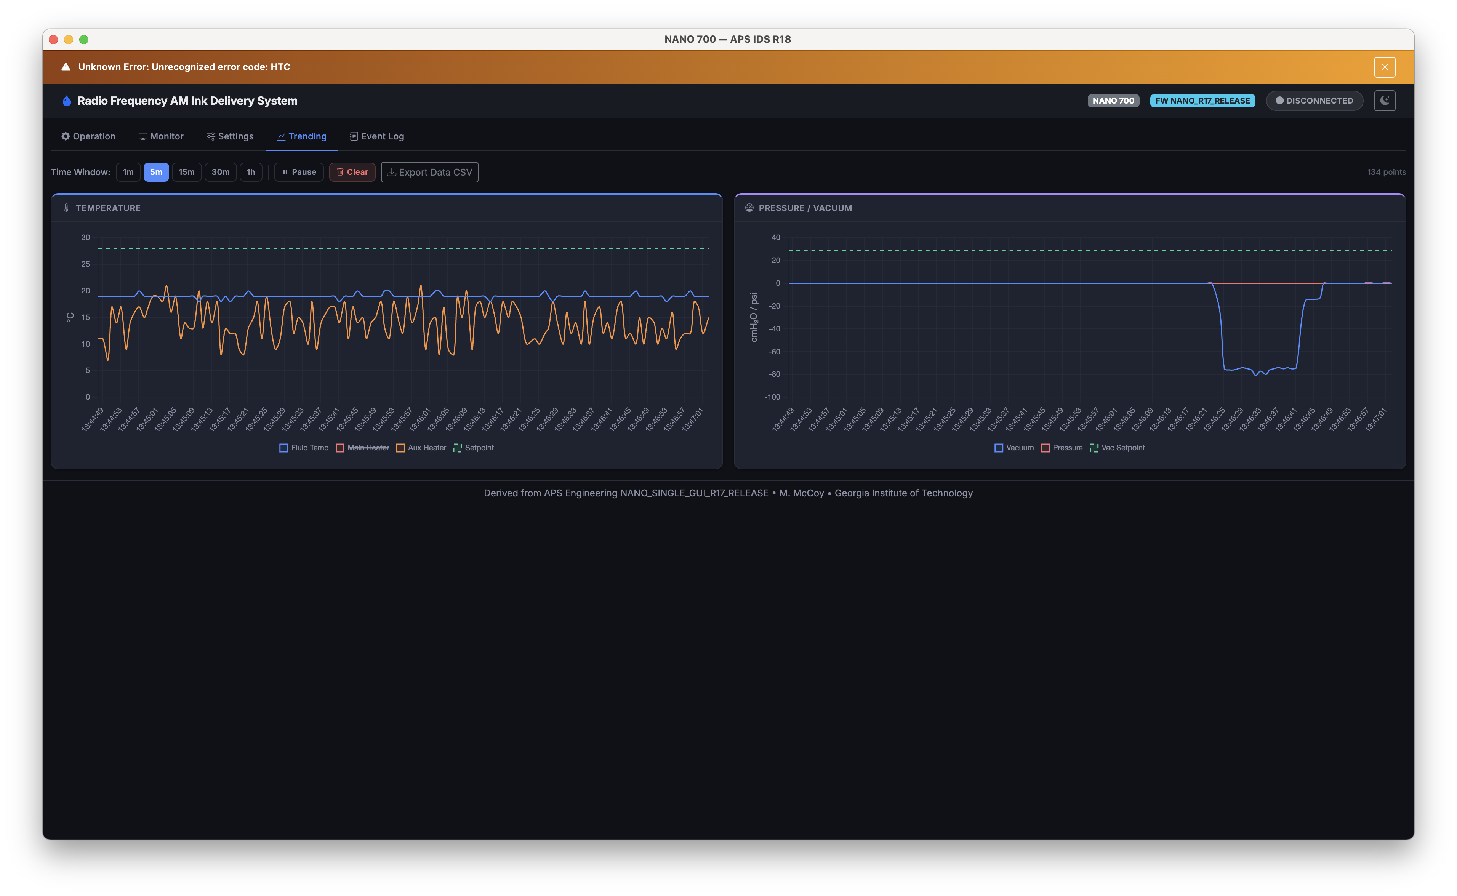Click the gauge icon on Pressure/Vacuum panel
Image resolution: width=1457 pixels, height=896 pixels.
[749, 208]
